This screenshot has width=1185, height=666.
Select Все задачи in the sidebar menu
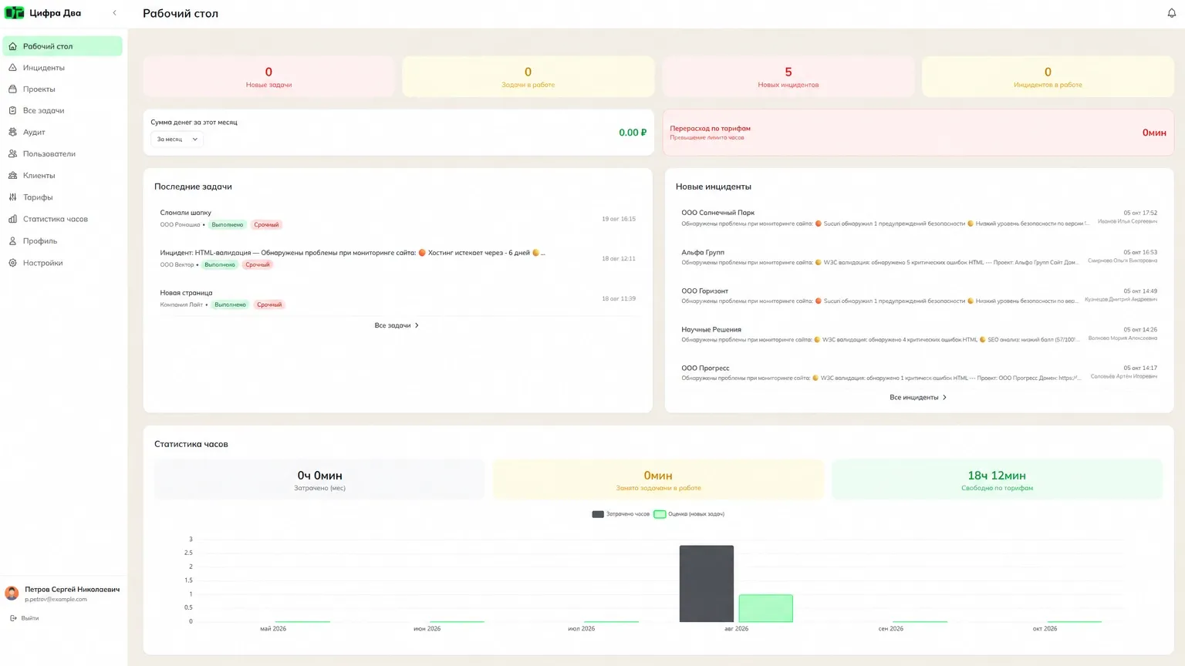click(x=62, y=110)
